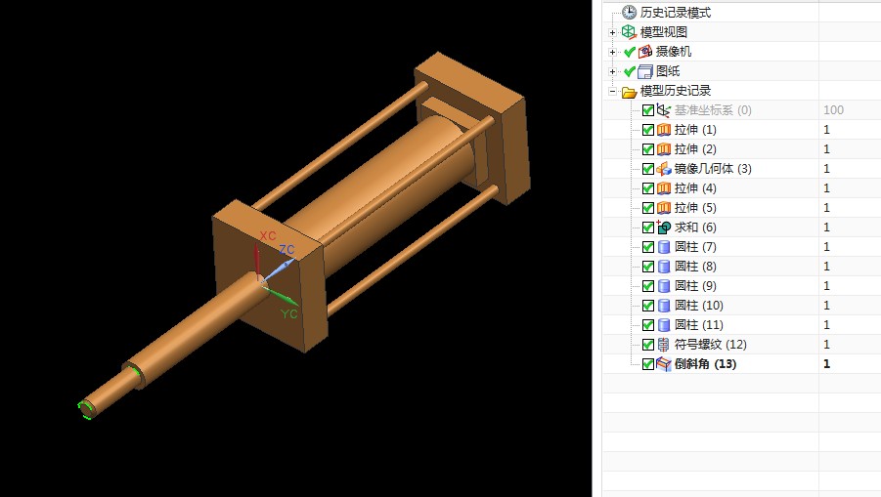Click the 镜像几何体 (3) mirror icon
Viewport: 881px width, 497px height.
[x=664, y=169]
